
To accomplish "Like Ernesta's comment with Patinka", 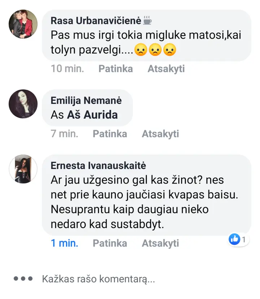I will 110,243.
